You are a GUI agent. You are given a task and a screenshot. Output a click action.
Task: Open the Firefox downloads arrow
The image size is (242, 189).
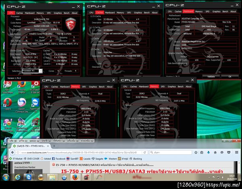[x=209, y=152]
